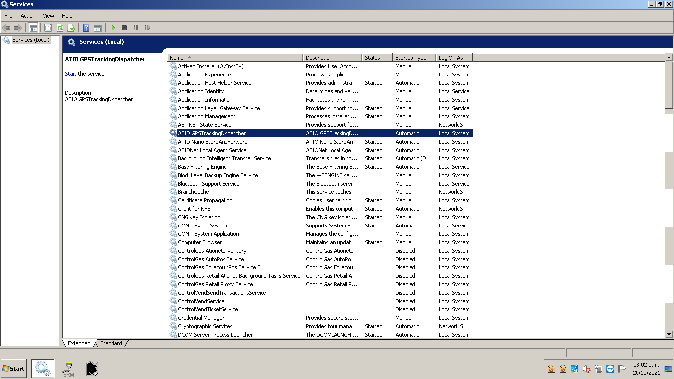Select the COM+ Event System service
674x379 pixels.
[x=320, y=226]
